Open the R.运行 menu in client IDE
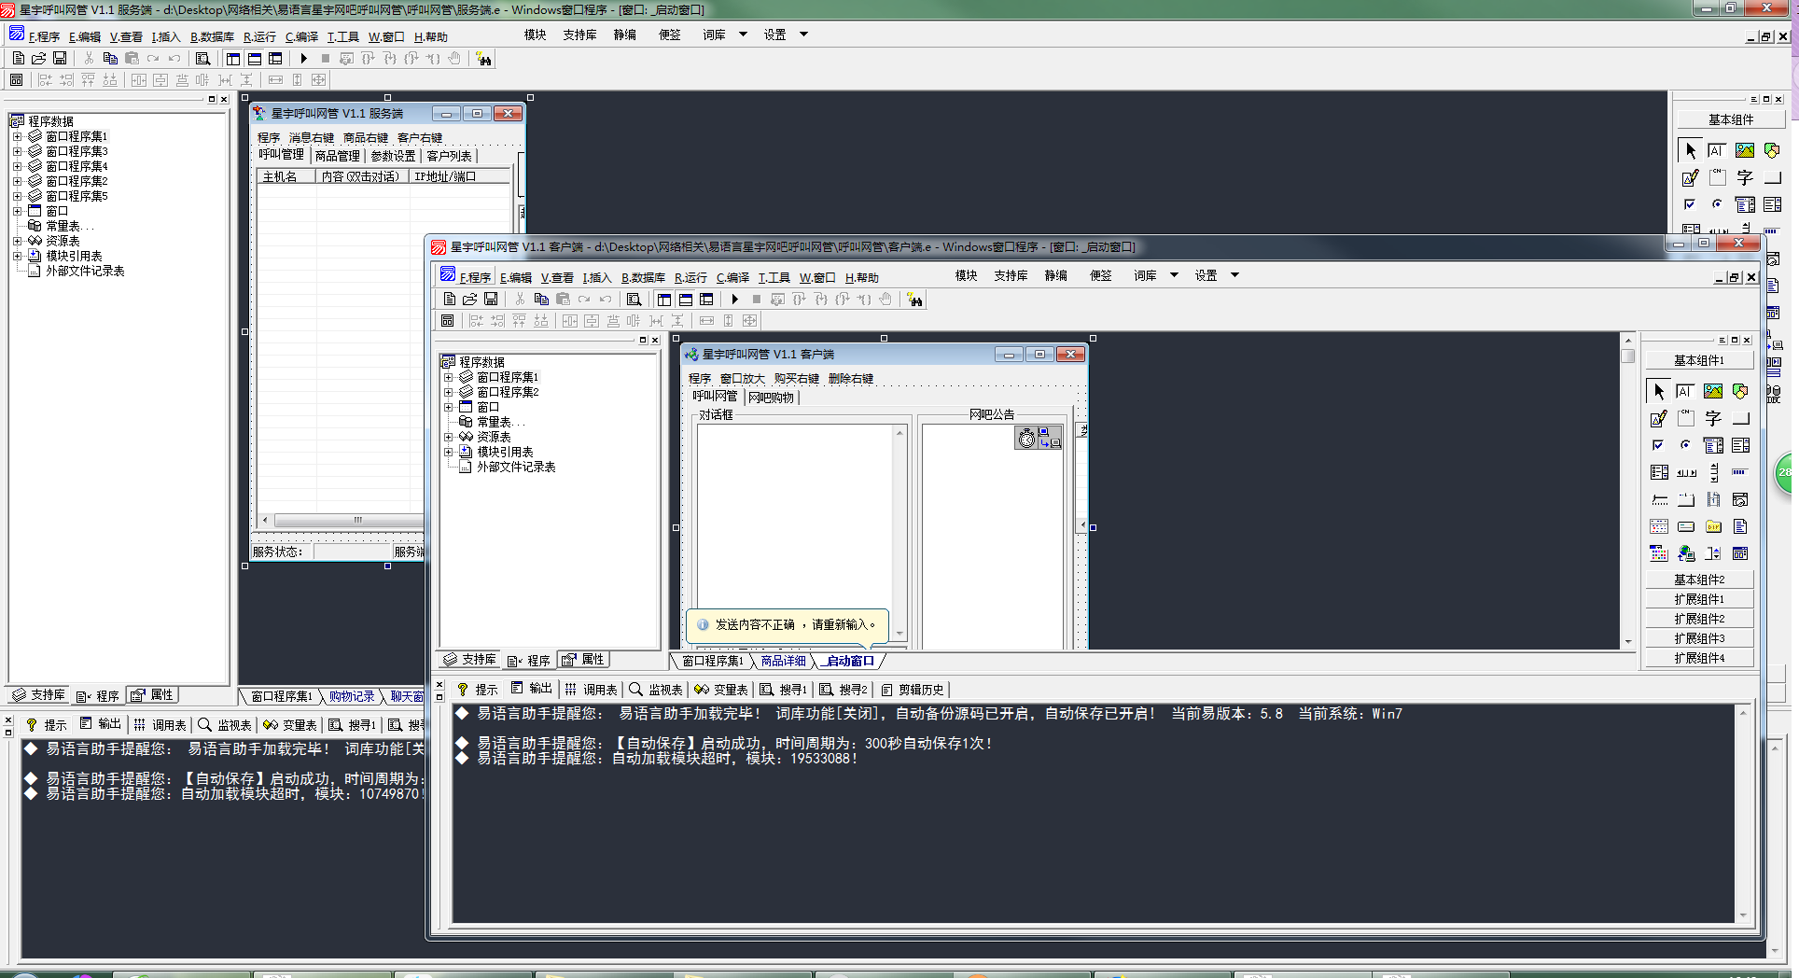This screenshot has height=978, width=1799. click(x=690, y=277)
